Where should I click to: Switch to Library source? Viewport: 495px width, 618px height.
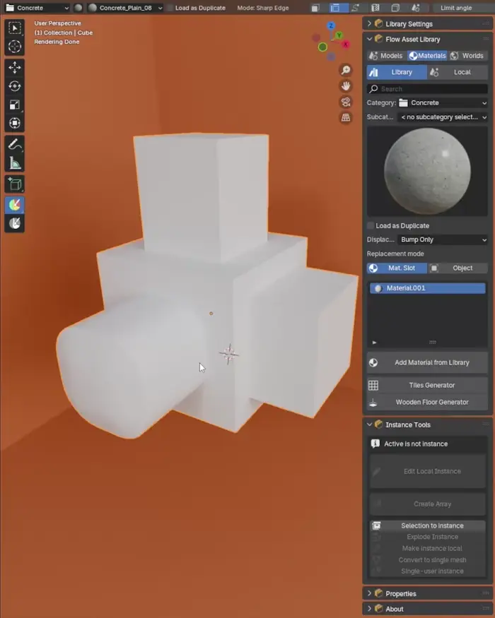click(397, 72)
